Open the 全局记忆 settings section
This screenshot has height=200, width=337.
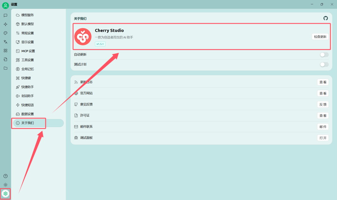38,69
